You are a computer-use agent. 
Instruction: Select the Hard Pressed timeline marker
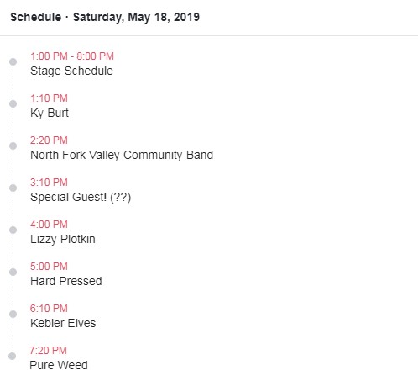(13, 272)
